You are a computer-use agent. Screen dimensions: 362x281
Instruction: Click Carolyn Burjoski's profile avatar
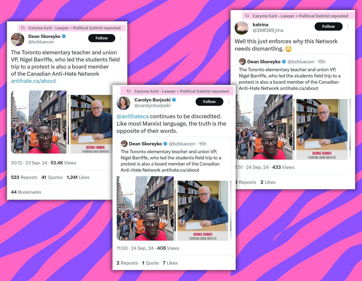tap(123, 103)
